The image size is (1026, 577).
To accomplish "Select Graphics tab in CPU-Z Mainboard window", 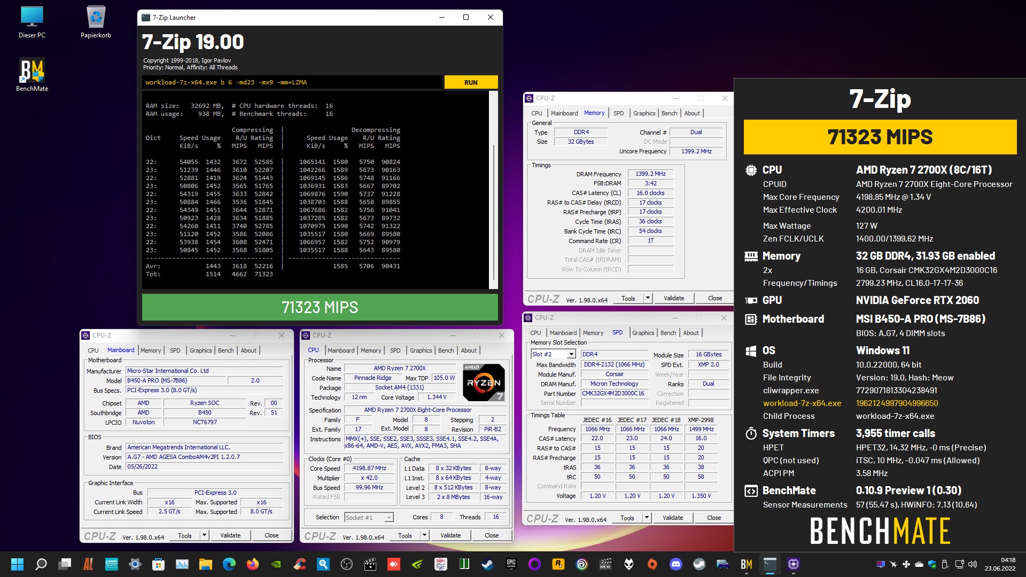I will click(201, 350).
